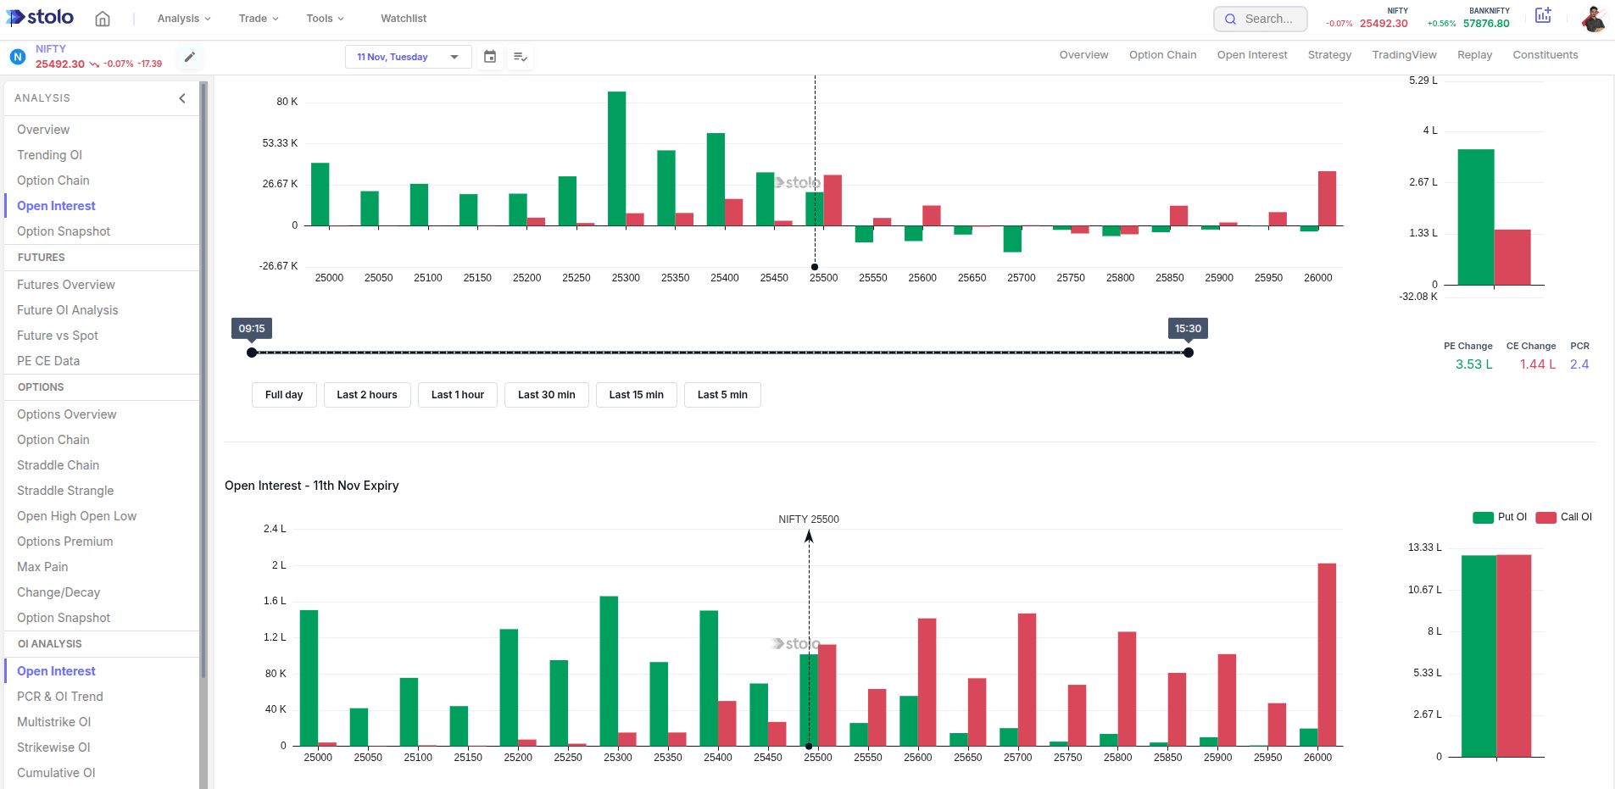The width and height of the screenshot is (1615, 789).
Task: Click the blue NIFTY 'N' badge icon
Action: (18, 57)
